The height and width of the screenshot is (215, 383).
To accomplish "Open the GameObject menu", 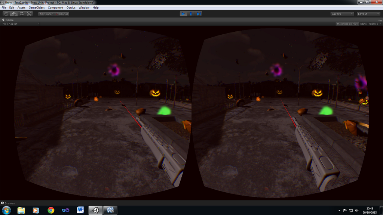I will pos(37,7).
